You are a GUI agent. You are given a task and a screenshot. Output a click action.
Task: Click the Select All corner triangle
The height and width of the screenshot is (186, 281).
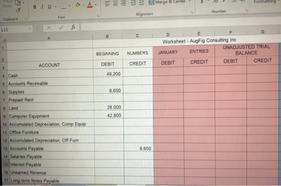coord(4,40)
